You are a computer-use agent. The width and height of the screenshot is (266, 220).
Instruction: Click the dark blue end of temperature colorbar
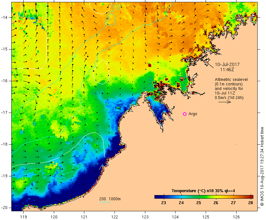pos(156,197)
